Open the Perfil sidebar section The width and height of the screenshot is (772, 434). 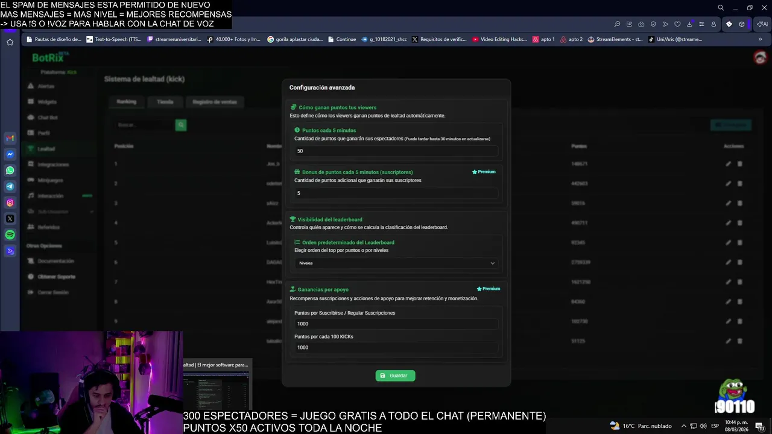[43, 133]
